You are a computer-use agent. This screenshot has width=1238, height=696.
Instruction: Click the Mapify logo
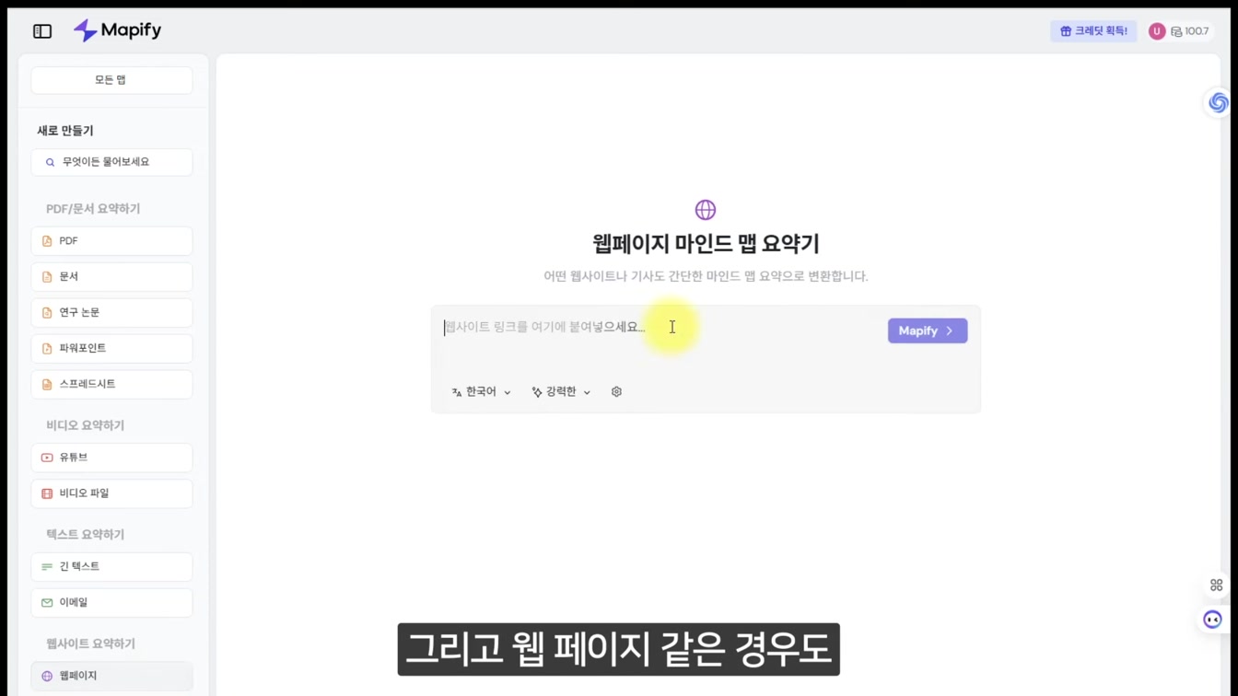point(117,30)
